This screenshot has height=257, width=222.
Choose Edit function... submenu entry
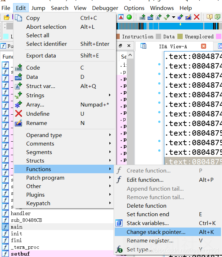pos(168,180)
